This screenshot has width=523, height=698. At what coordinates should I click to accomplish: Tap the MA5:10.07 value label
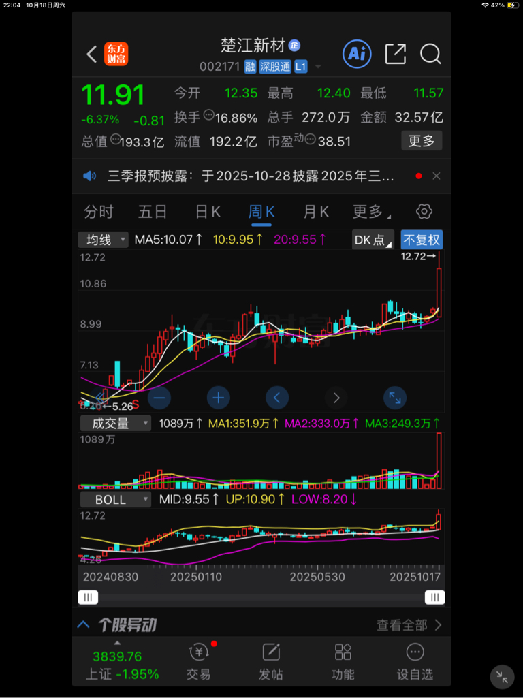169,240
